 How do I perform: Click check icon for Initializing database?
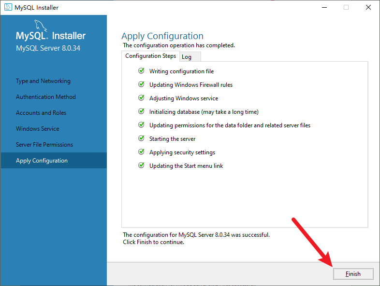click(x=141, y=111)
